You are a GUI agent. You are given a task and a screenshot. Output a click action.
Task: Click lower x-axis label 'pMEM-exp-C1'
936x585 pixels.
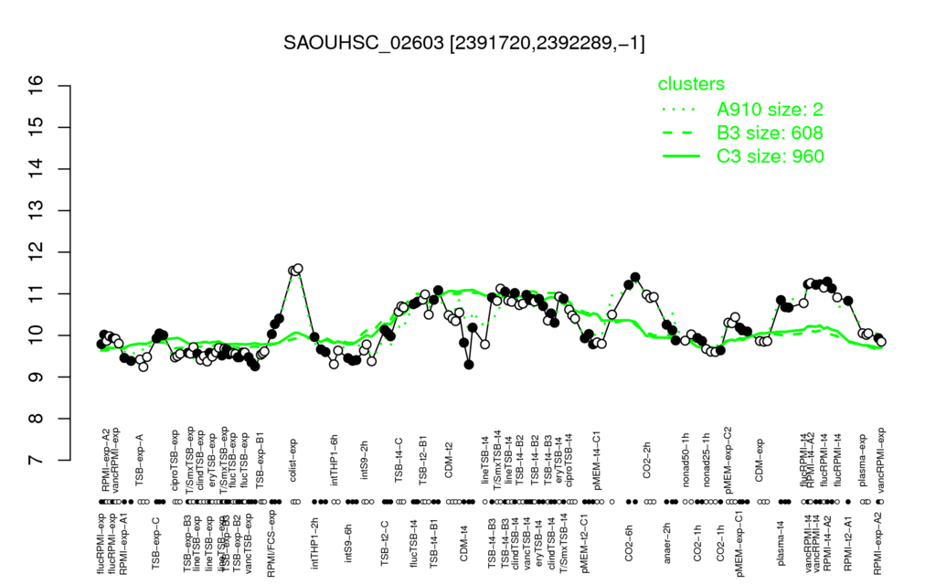(x=740, y=545)
